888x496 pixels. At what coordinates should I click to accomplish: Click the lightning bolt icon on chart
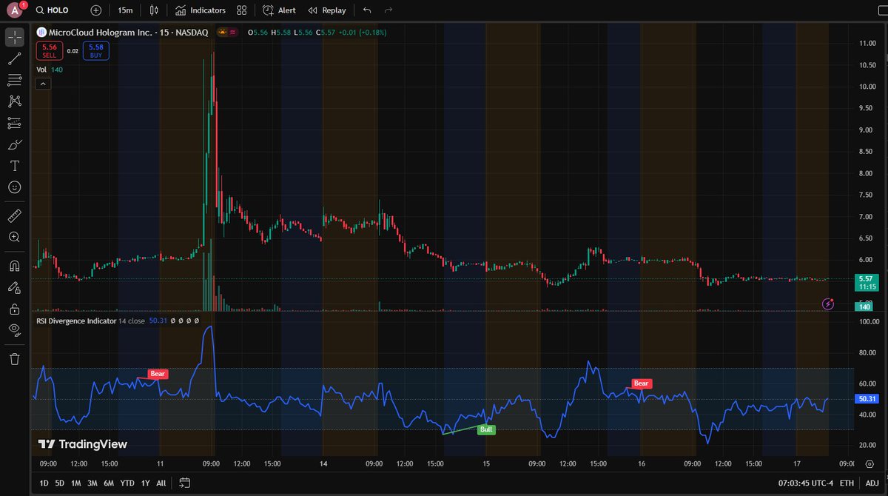pos(829,304)
